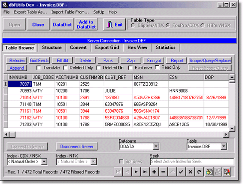Click the Append button
Screen dimensions: 243x185
16,68
